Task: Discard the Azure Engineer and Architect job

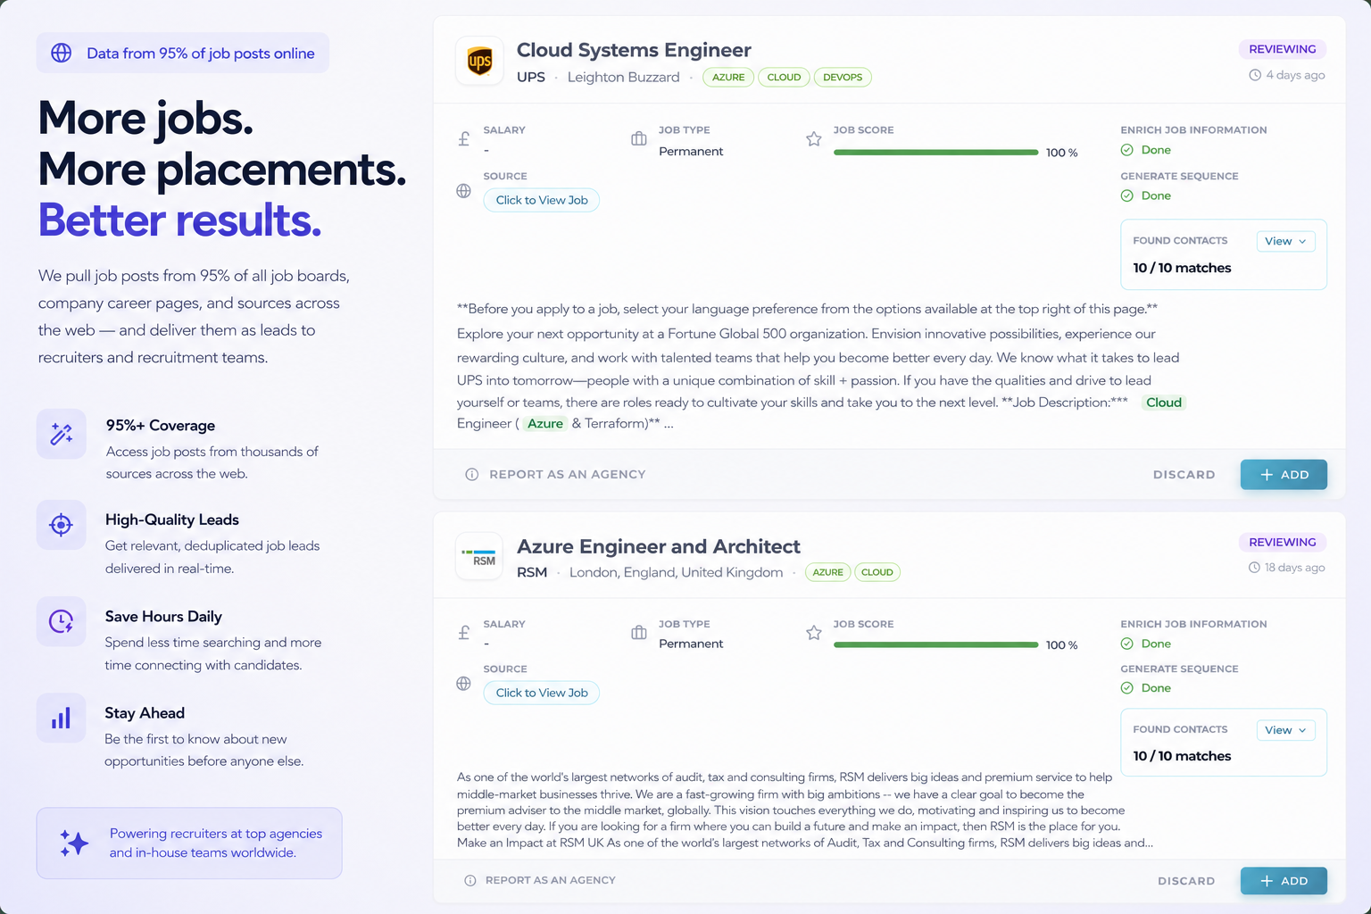Action: click(x=1186, y=881)
